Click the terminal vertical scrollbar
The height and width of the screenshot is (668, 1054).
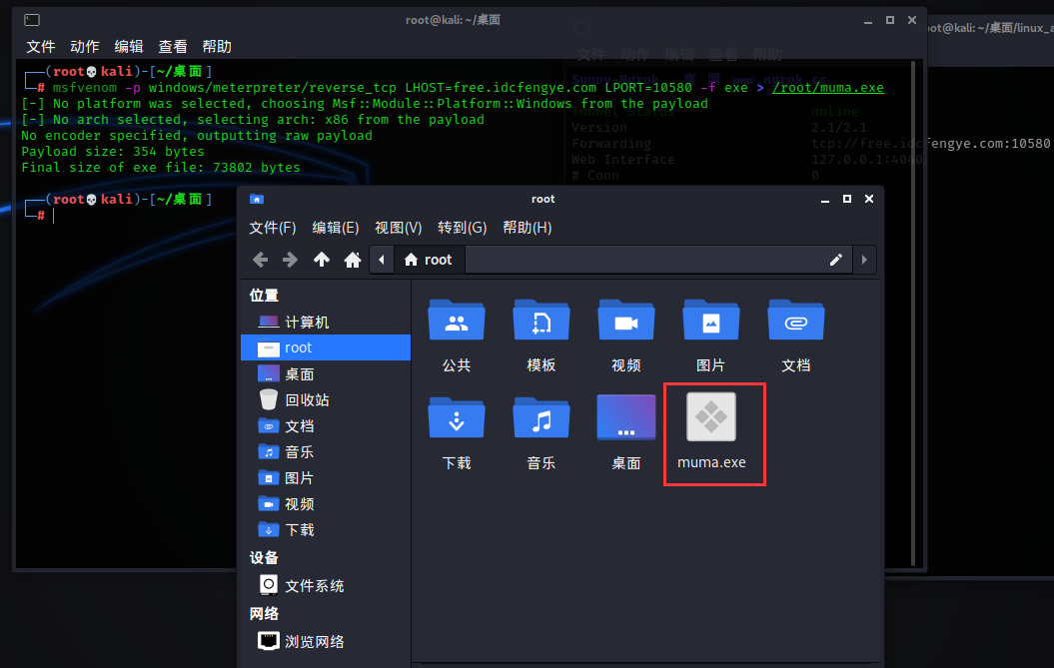click(913, 314)
